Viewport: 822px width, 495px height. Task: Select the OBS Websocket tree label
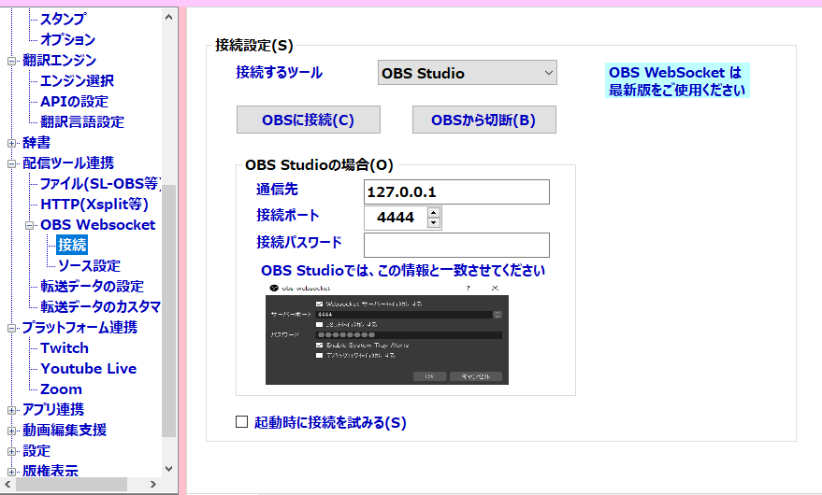coord(98,225)
